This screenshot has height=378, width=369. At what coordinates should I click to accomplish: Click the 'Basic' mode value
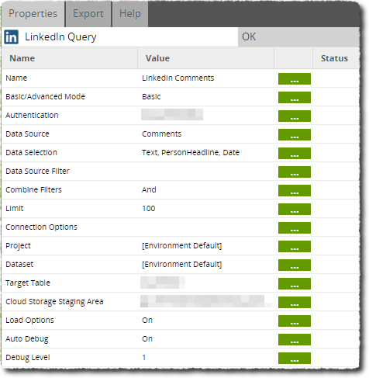coord(151,96)
